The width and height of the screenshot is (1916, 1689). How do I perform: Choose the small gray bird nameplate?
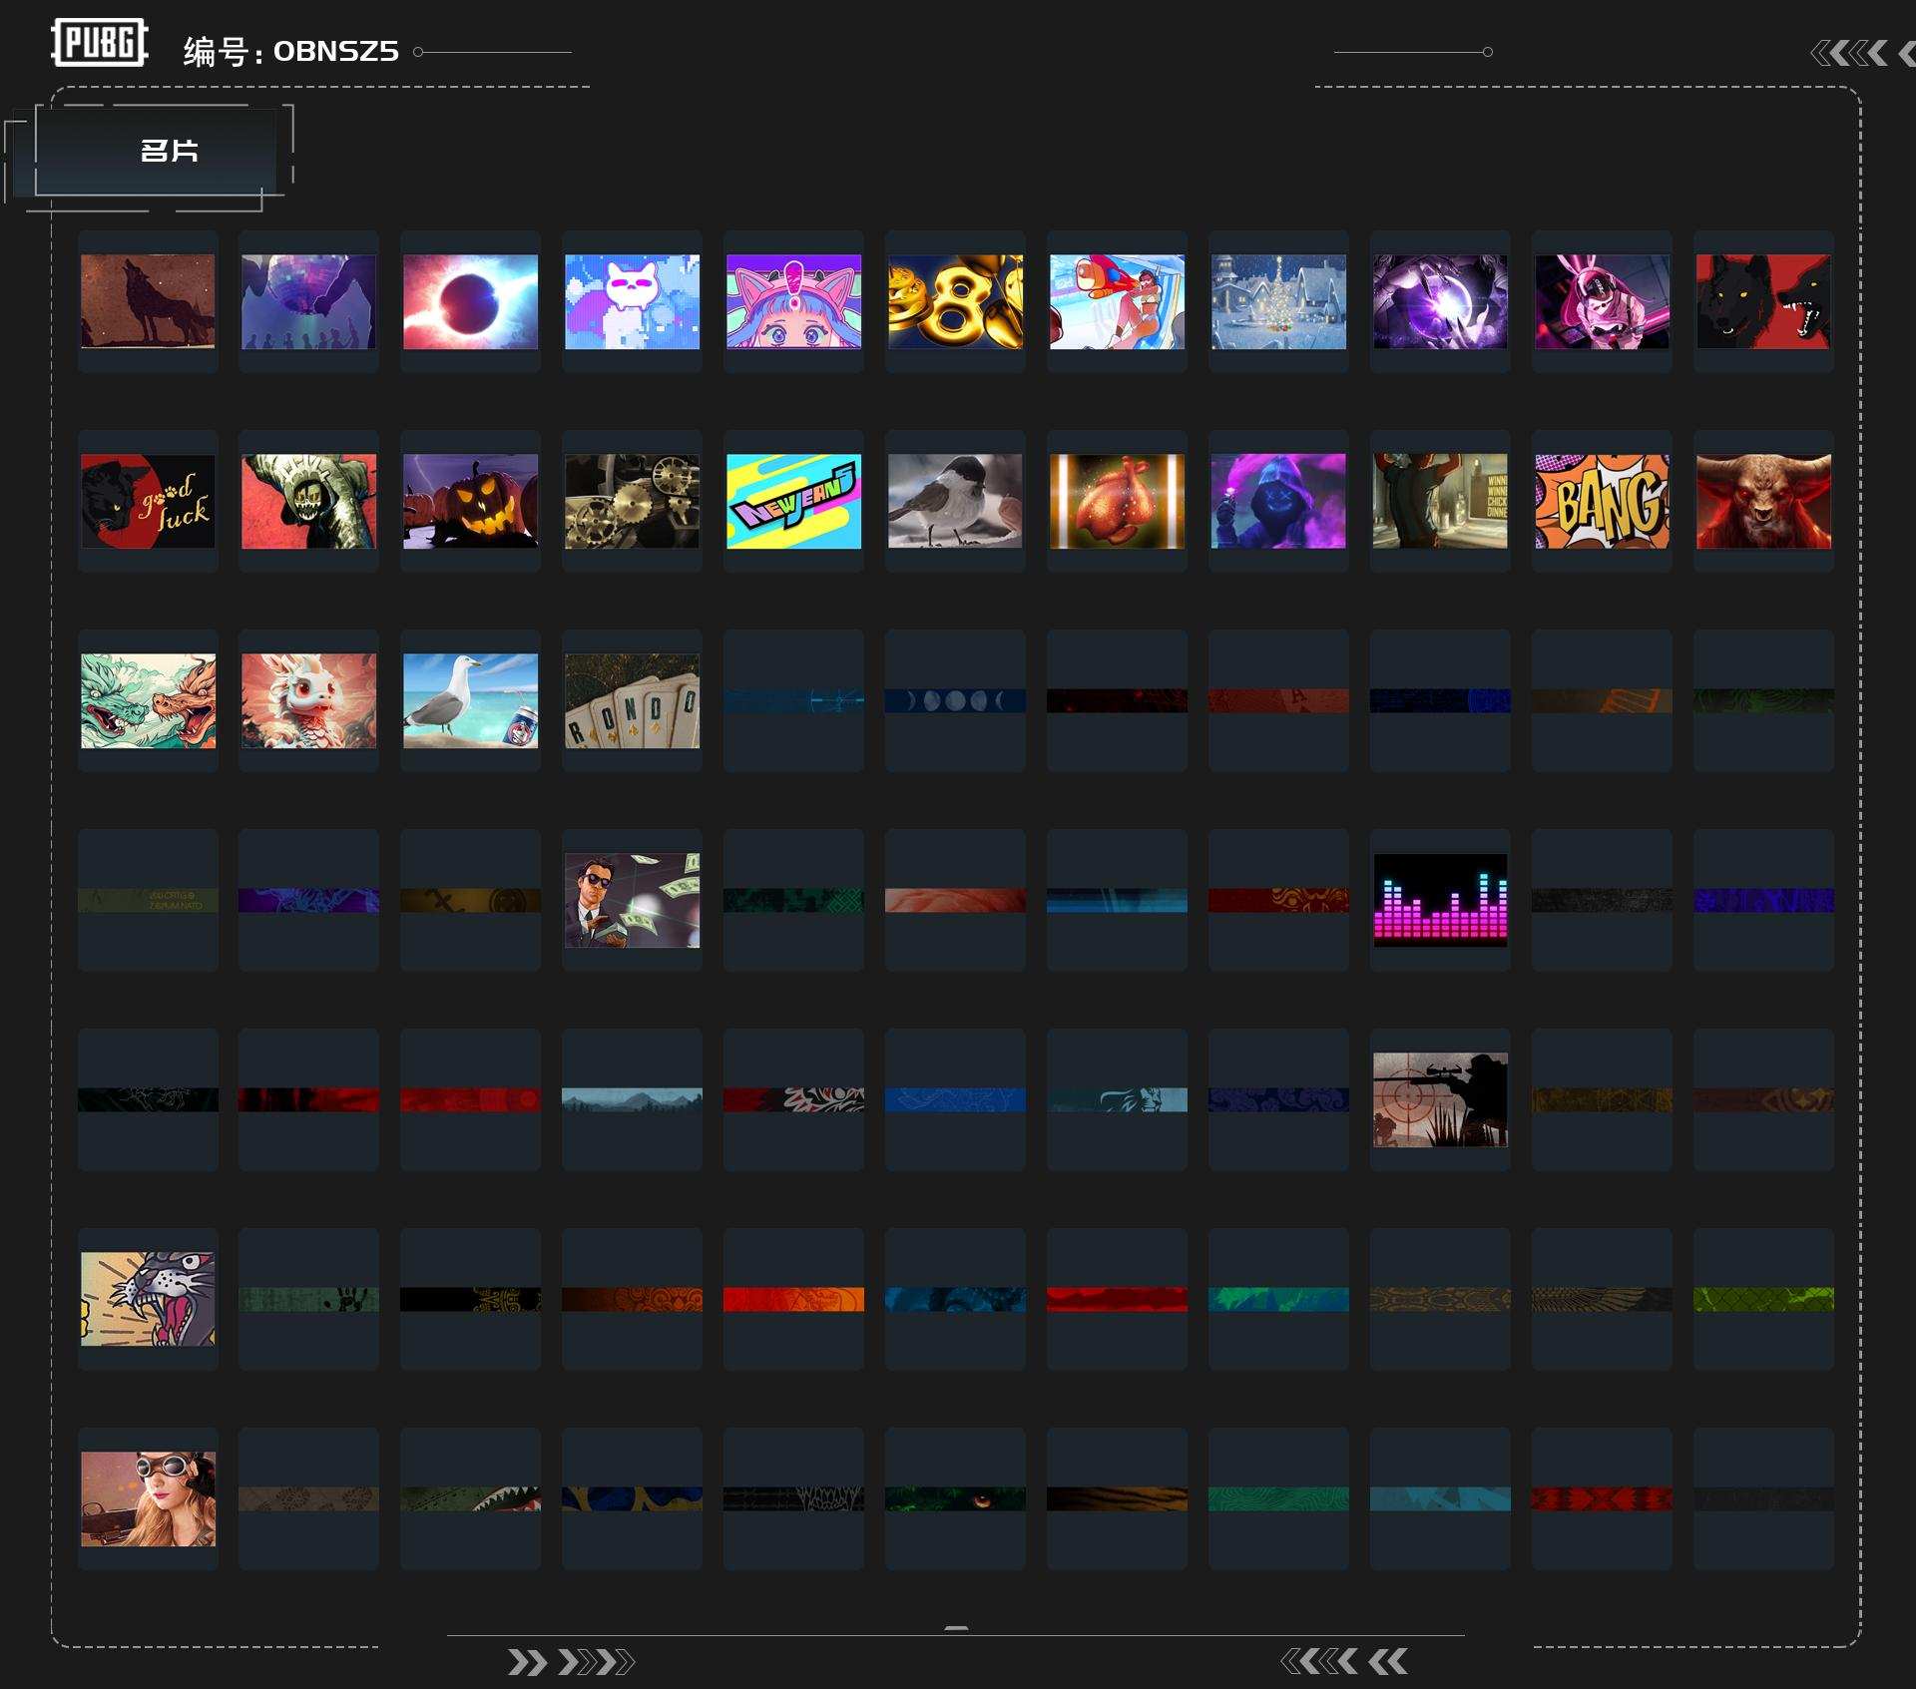(x=955, y=501)
